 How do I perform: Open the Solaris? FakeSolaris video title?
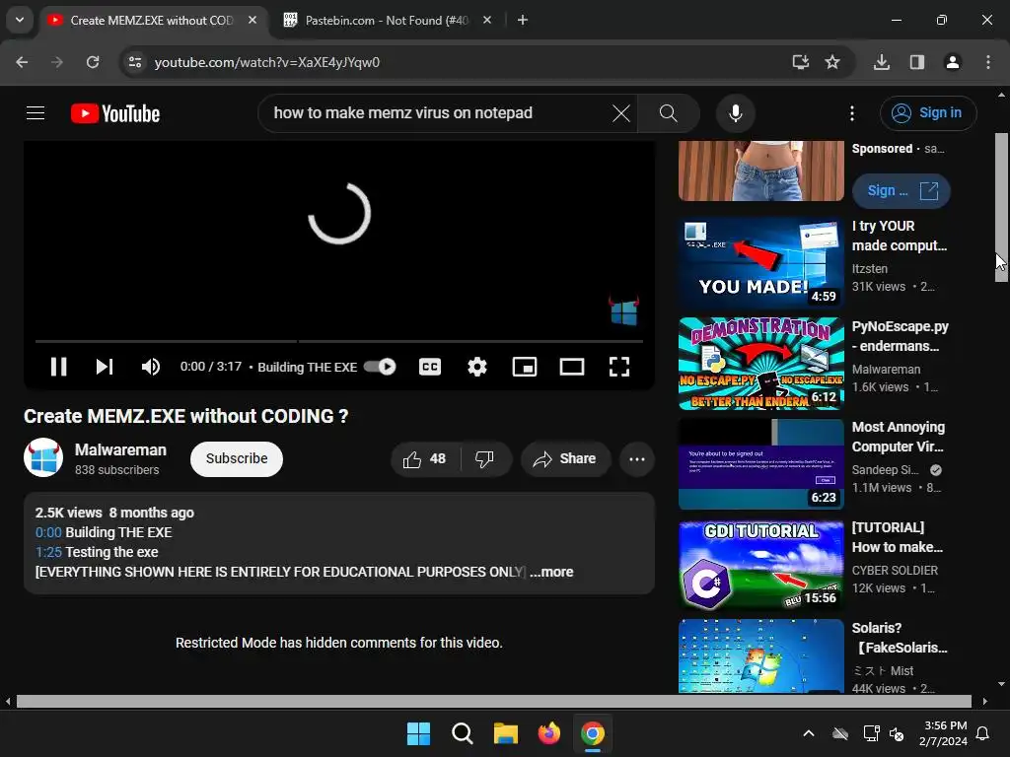tap(900, 638)
